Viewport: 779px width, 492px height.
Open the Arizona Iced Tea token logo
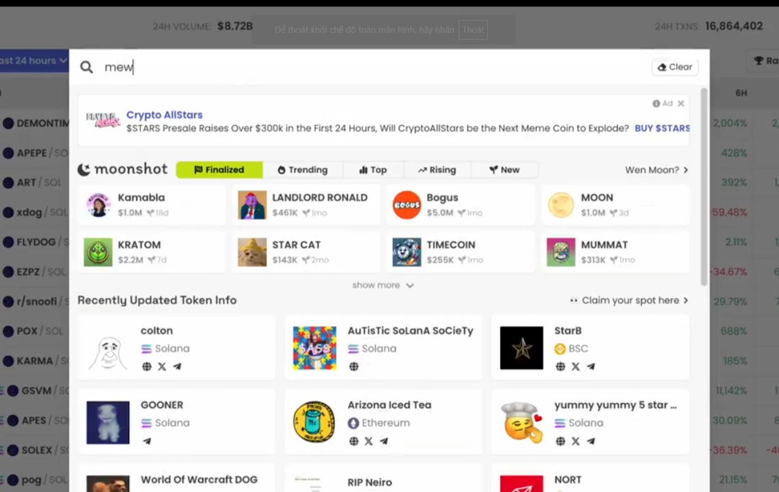pos(314,422)
